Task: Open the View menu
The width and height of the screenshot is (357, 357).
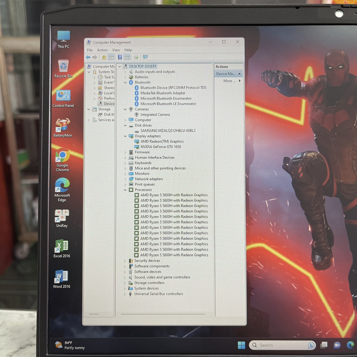Action: [x=116, y=50]
